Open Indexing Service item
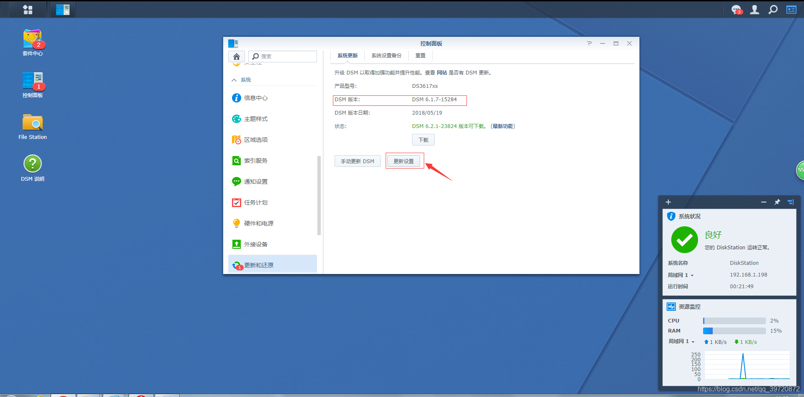The image size is (804, 397). point(272,161)
